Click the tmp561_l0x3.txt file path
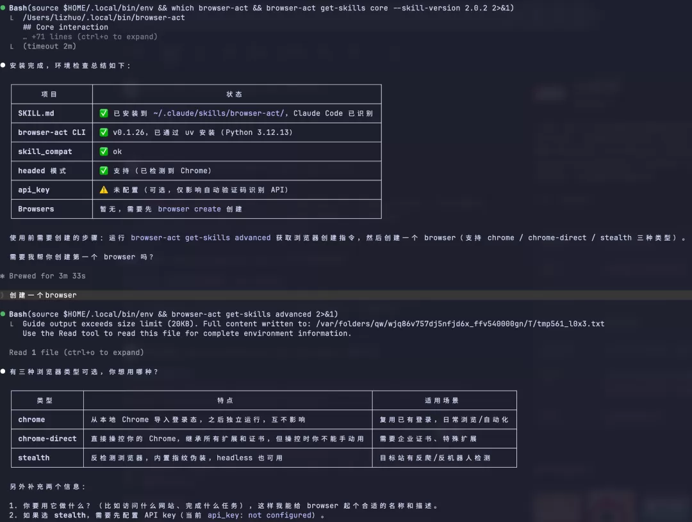692x522 pixels. (460, 324)
